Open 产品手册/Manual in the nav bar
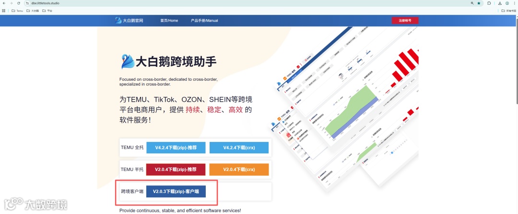 pyautogui.click(x=204, y=21)
